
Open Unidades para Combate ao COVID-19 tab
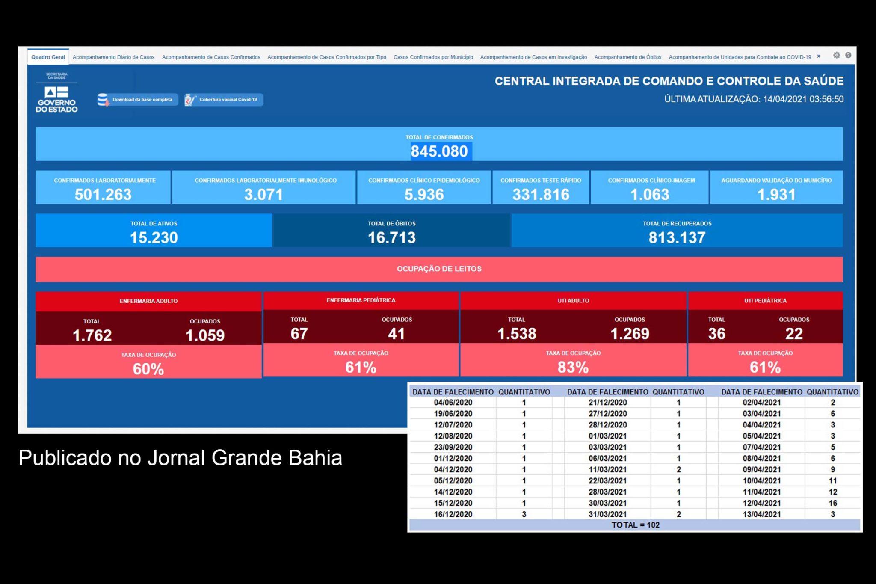click(740, 57)
